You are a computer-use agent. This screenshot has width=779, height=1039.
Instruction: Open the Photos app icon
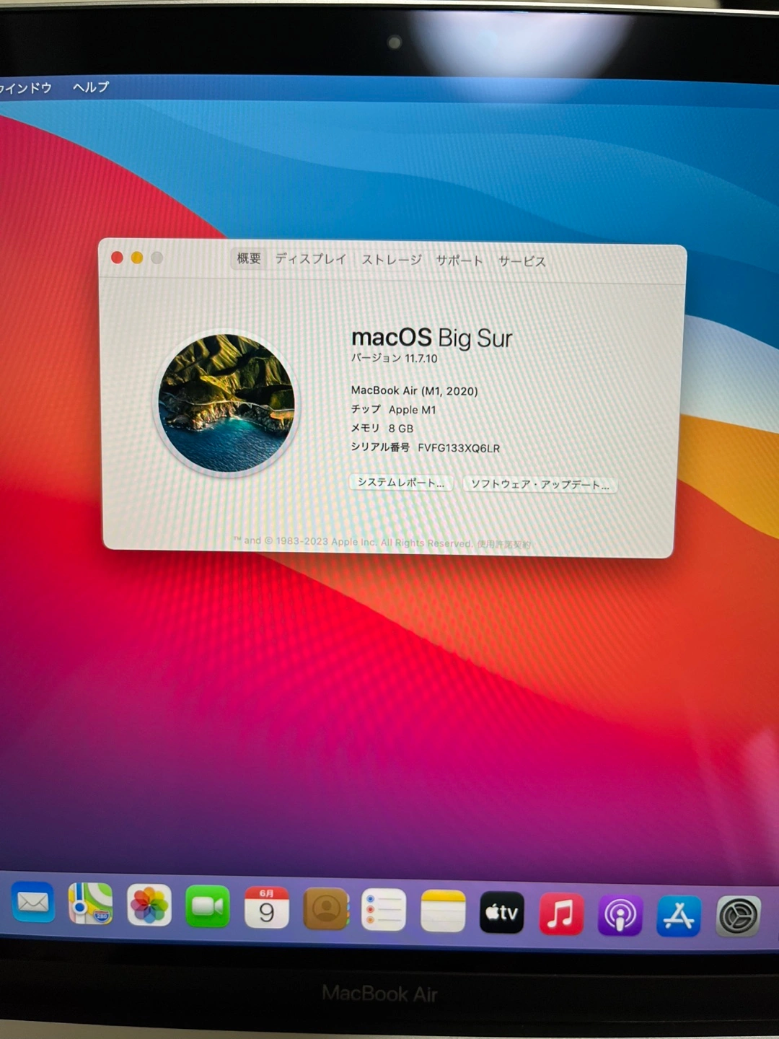pyautogui.click(x=149, y=905)
